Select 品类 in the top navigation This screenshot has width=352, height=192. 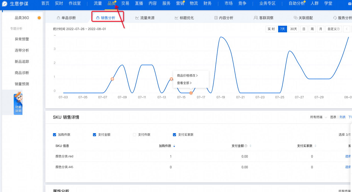[112, 4]
